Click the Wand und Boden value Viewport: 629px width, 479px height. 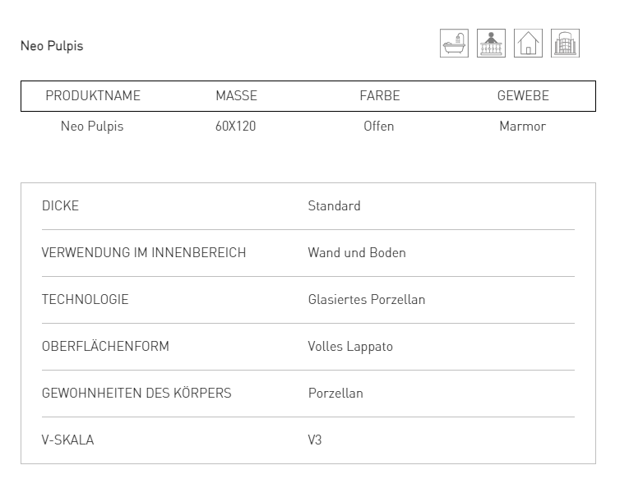click(x=357, y=253)
